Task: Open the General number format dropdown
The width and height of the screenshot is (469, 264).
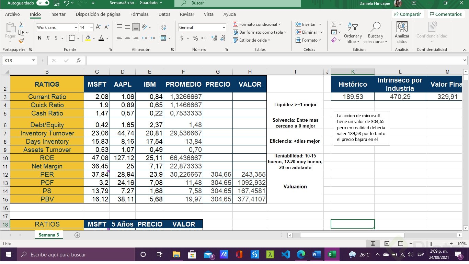Action: click(224, 27)
